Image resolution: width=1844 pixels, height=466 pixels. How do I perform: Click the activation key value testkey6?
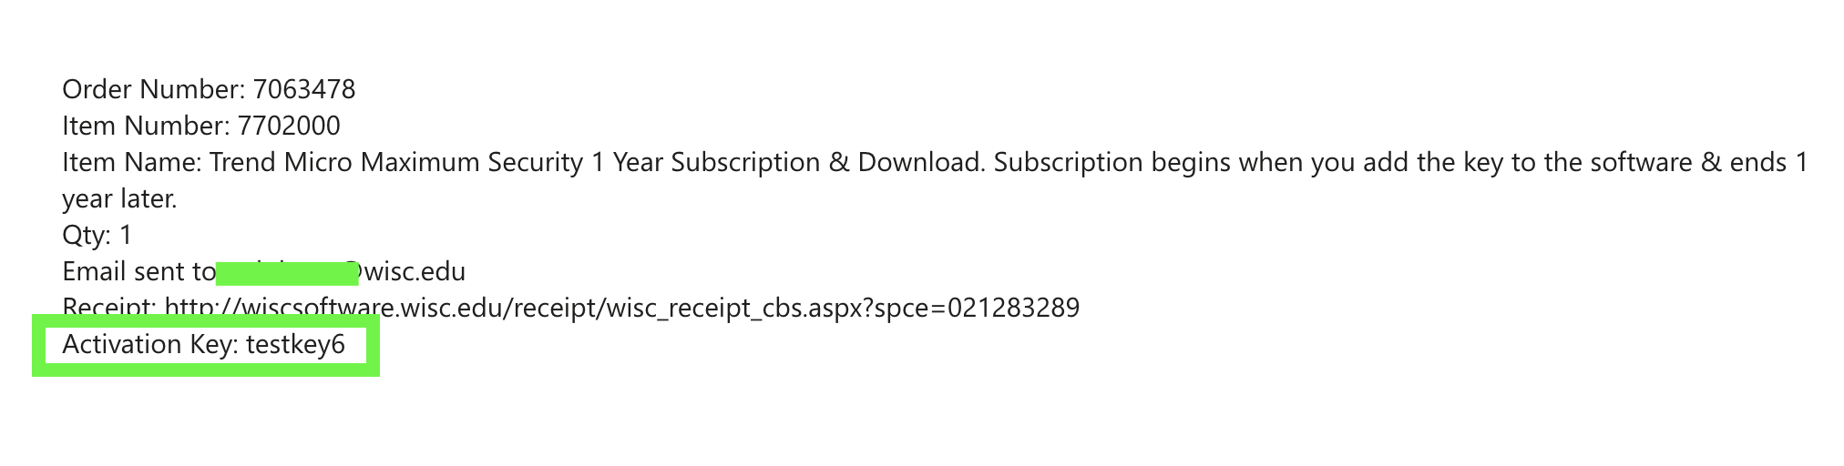(295, 344)
